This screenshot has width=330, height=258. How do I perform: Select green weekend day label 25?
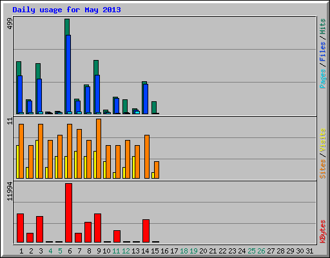tap(251, 251)
